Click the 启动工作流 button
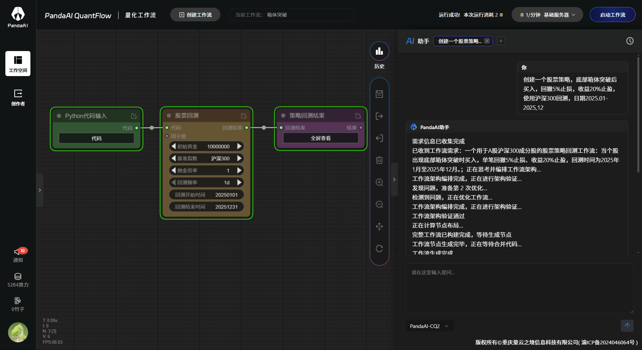 [613, 15]
